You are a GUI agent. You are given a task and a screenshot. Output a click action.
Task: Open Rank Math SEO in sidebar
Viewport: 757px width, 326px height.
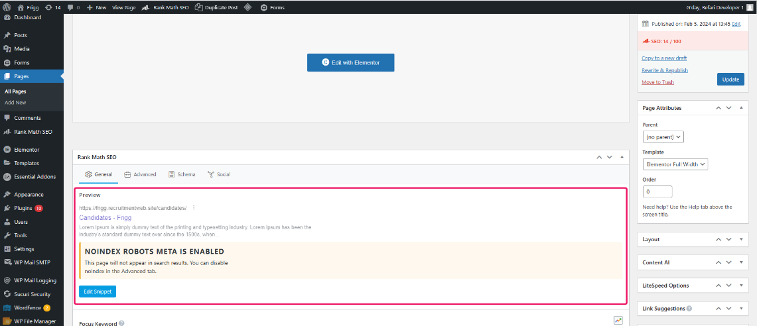point(32,132)
